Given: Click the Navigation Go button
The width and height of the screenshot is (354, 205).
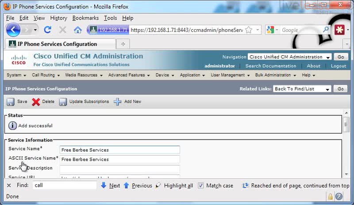Looking at the screenshot, I should (x=341, y=57).
